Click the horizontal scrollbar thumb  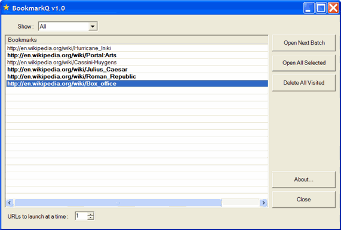point(118,203)
